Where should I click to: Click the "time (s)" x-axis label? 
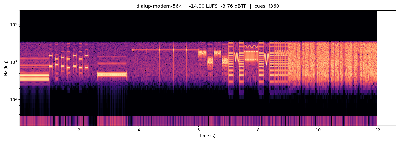tap(208, 136)
